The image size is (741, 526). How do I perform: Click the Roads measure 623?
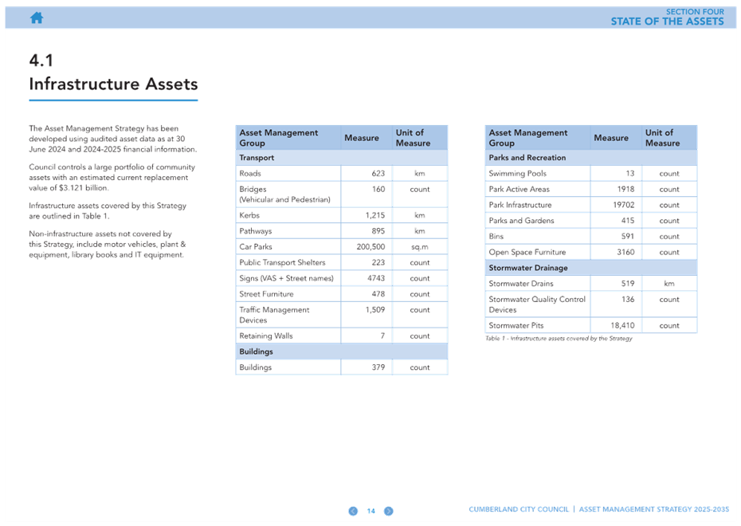[x=378, y=174]
